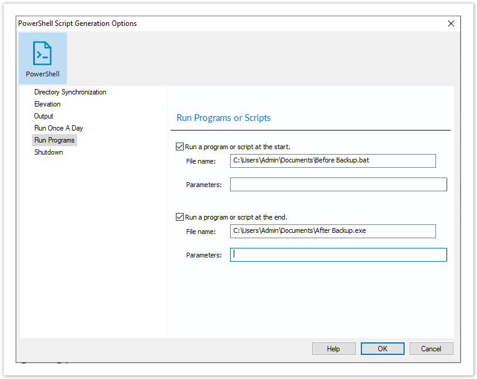Open the Run Once A Day page
The width and height of the screenshot is (477, 379).
tap(58, 128)
